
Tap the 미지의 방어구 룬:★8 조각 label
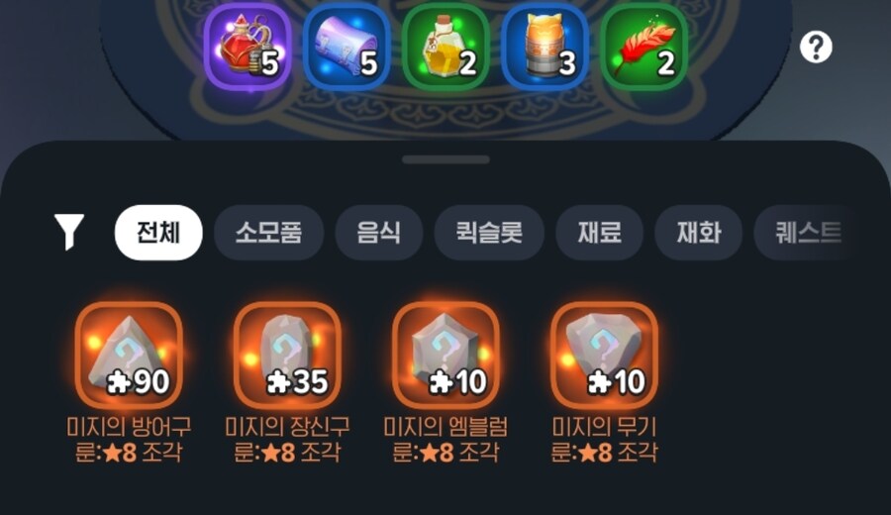(129, 440)
